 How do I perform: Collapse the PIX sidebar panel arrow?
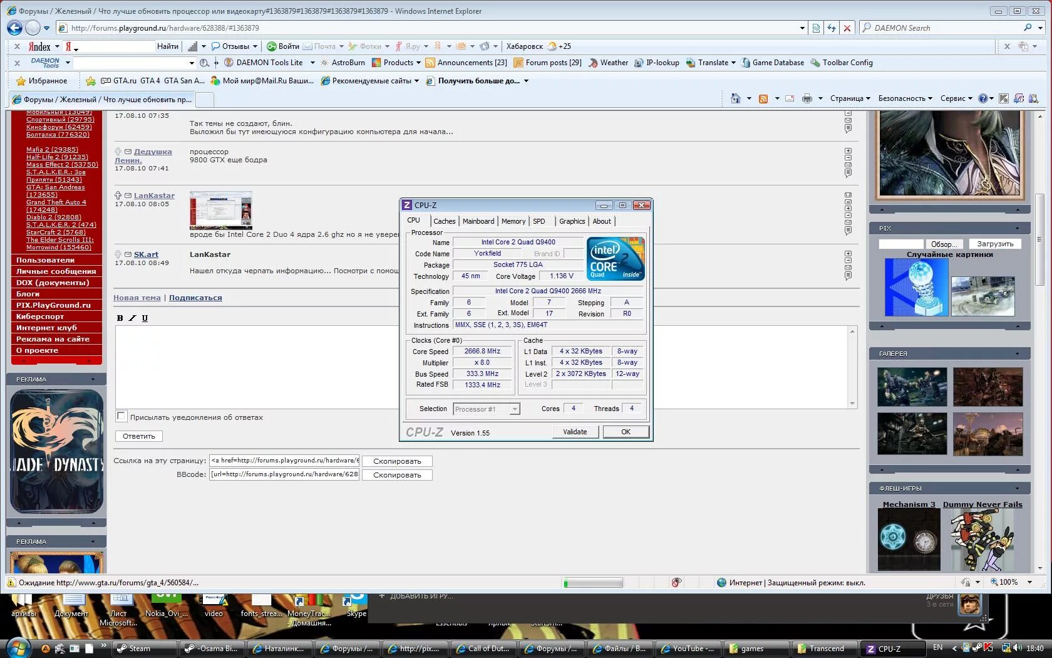pyautogui.click(x=1017, y=228)
